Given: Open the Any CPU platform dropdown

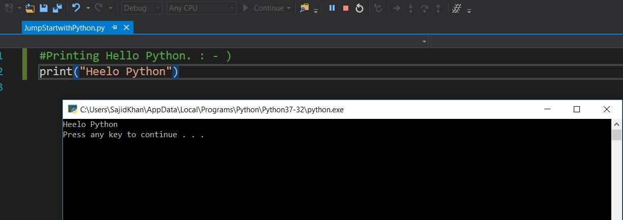Looking at the screenshot, I should 202,8.
